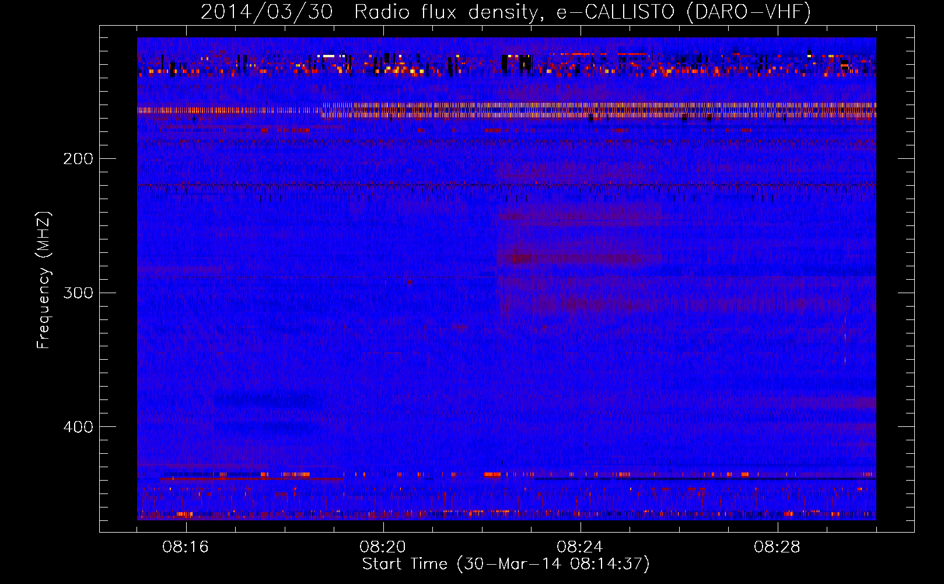Click the 'Frequency (MHZ)' axis label
The image size is (944, 584).
click(44, 280)
